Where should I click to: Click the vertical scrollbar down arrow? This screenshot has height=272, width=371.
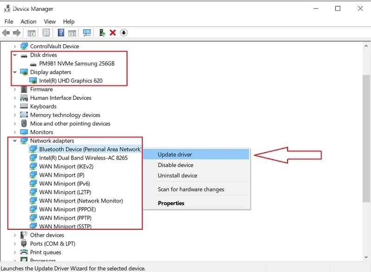coord(366,258)
